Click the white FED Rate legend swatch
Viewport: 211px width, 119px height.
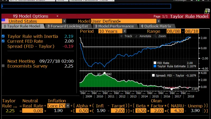point(155,63)
